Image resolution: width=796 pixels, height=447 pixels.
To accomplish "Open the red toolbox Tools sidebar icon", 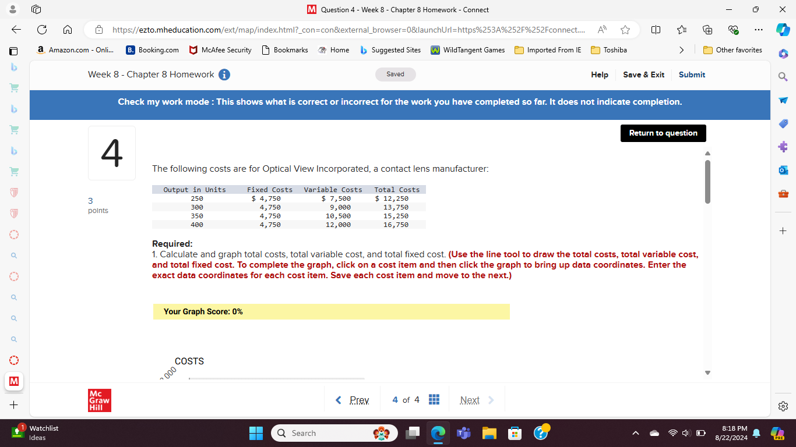I will [783, 193].
